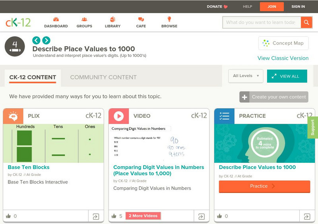This screenshot has width=318, height=224.
Task: Open Comparing Digit Values in Numbers title link
Action: point(159,170)
